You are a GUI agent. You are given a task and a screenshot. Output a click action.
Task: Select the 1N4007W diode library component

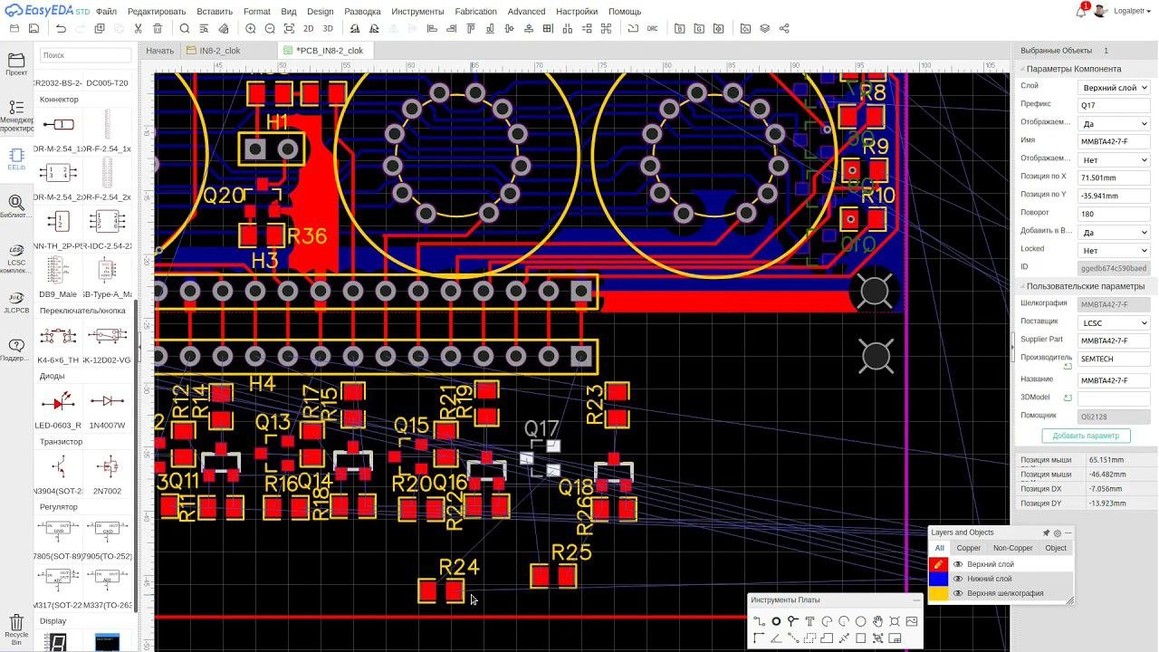coord(107,408)
